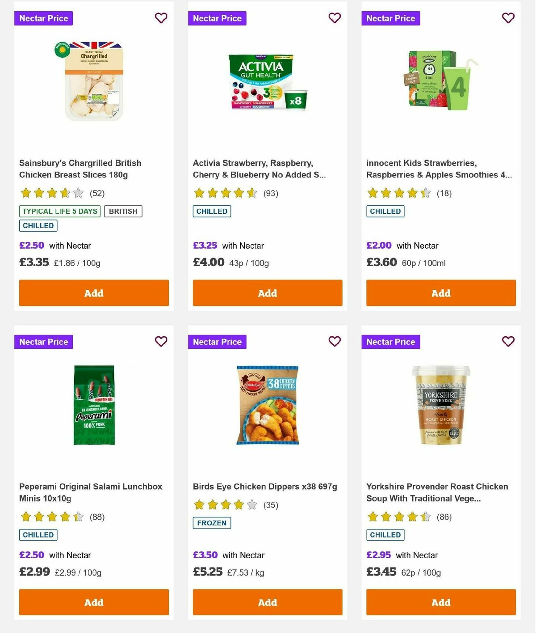Screen dimensions: 536x635
Task: Add the Activia yoghurt to the trolley
Action: (267, 293)
